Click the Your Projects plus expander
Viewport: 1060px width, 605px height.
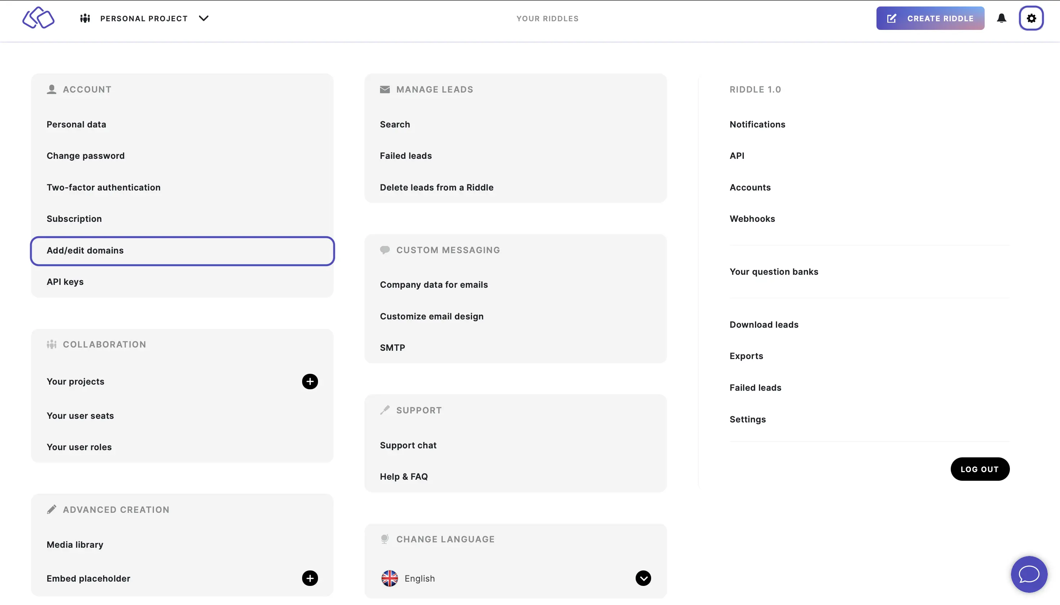coord(310,381)
